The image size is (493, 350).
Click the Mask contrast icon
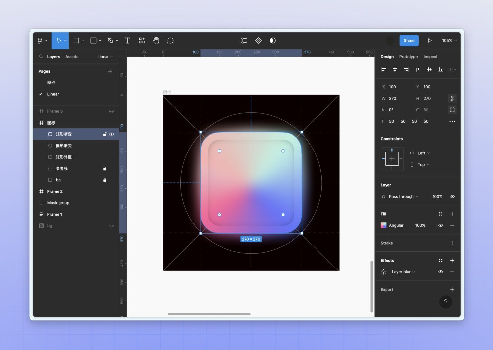273,41
